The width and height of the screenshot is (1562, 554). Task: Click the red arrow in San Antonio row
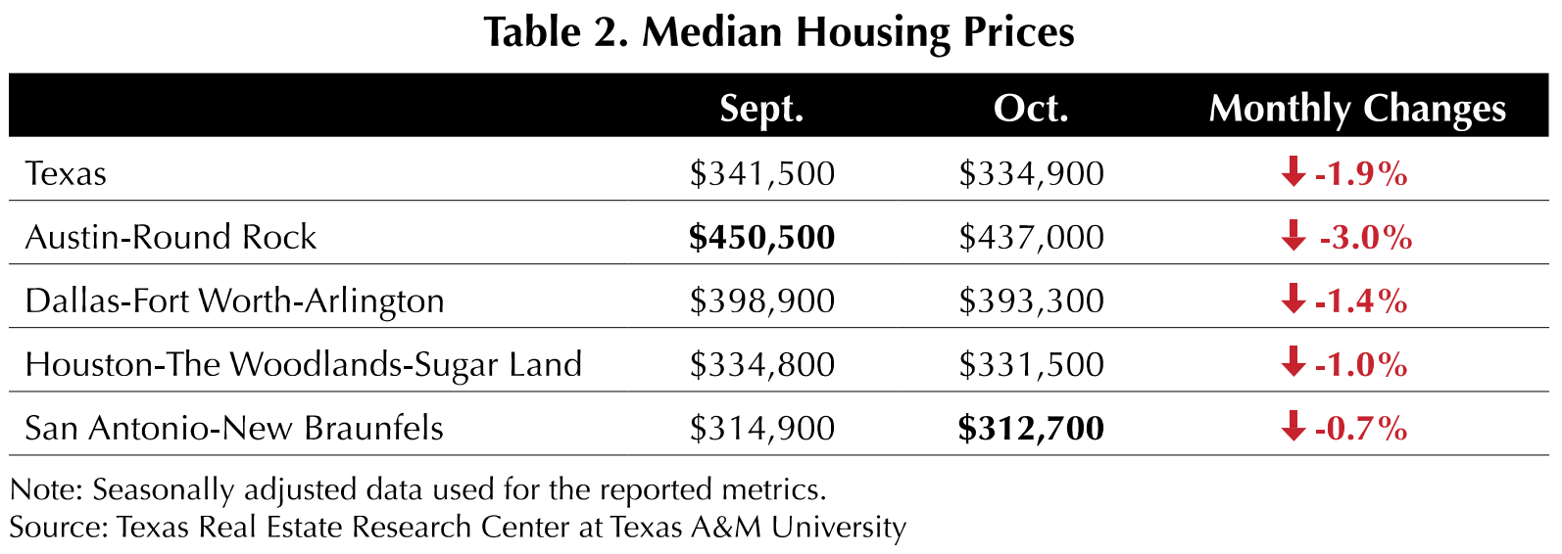(x=1293, y=426)
